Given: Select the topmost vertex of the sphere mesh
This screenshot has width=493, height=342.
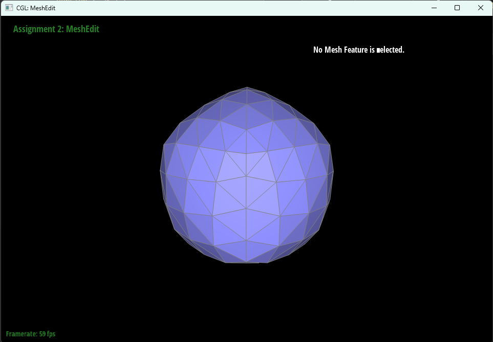Looking at the screenshot, I should point(246,87).
